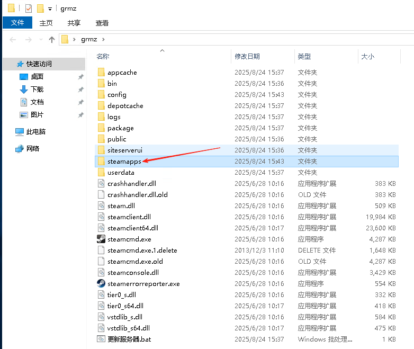Screen dimensions: 414x349
Task: Click the crashhandler.dll.old file icon
Action: tap(101, 194)
